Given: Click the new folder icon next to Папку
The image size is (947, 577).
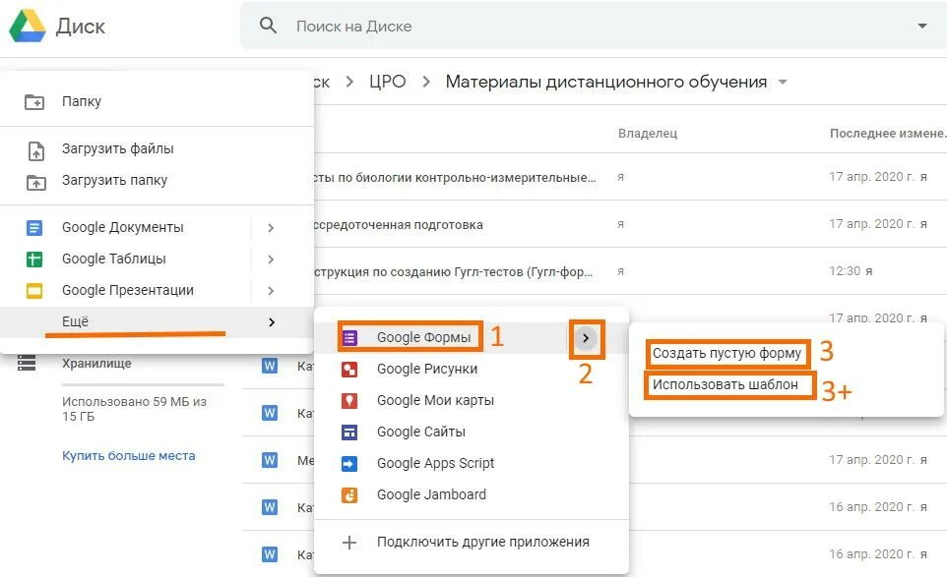Looking at the screenshot, I should tap(34, 102).
